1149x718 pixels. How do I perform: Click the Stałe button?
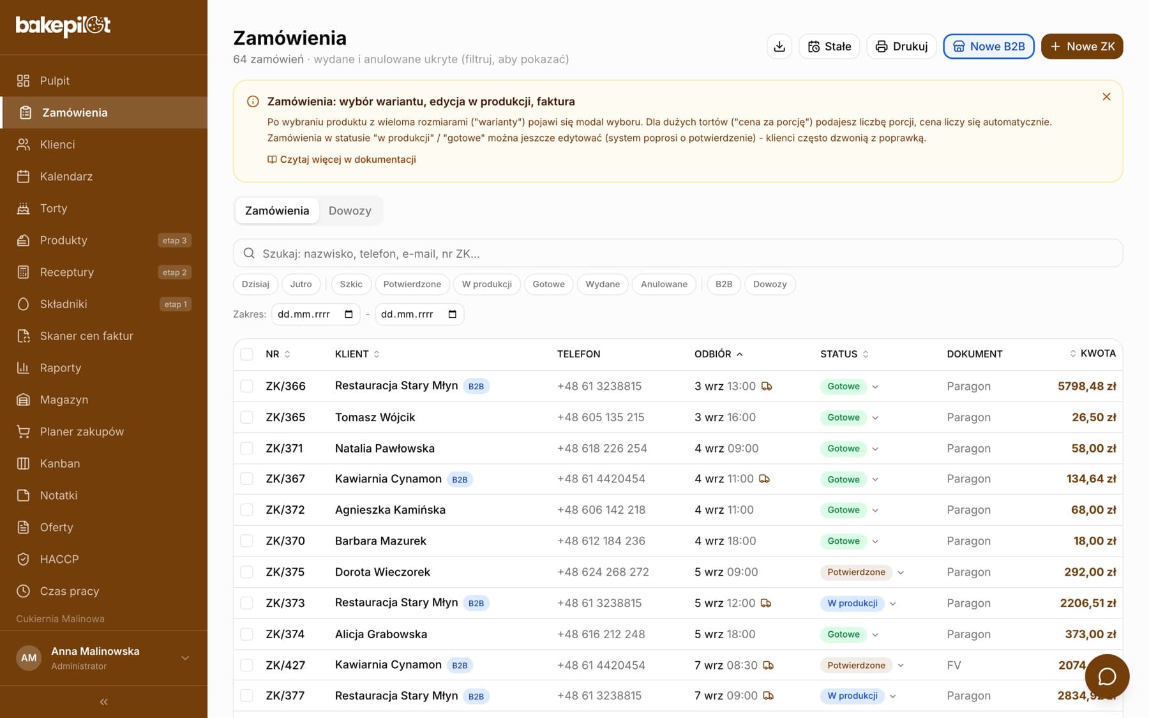coord(829,47)
